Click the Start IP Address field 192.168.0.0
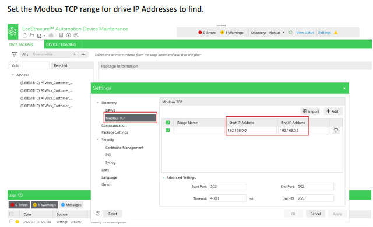This screenshot has width=373, height=227. point(251,130)
